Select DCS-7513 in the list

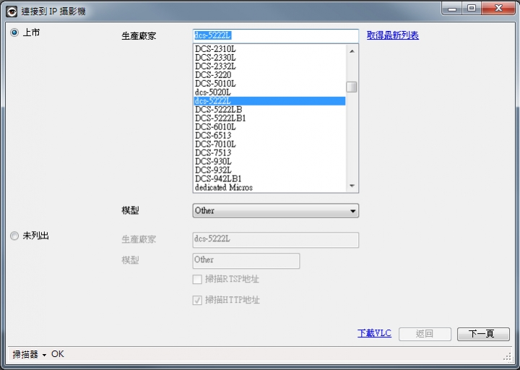click(269, 152)
